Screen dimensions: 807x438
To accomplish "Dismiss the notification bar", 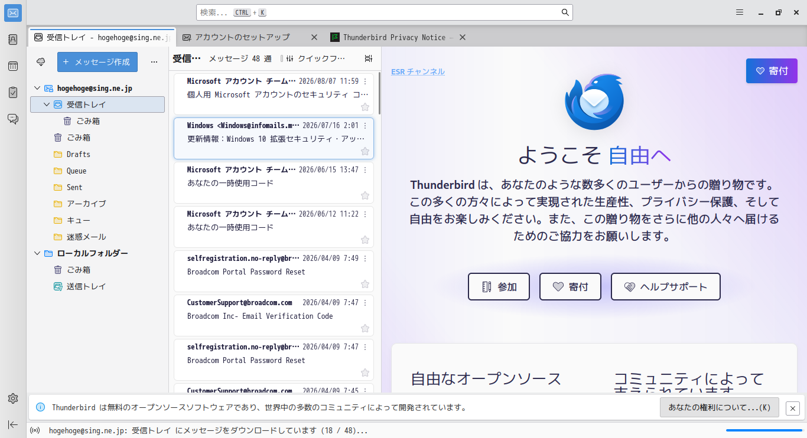I will [x=793, y=408].
